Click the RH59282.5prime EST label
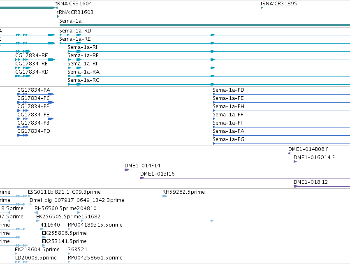This screenshot has height=264, width=350. tap(183, 192)
